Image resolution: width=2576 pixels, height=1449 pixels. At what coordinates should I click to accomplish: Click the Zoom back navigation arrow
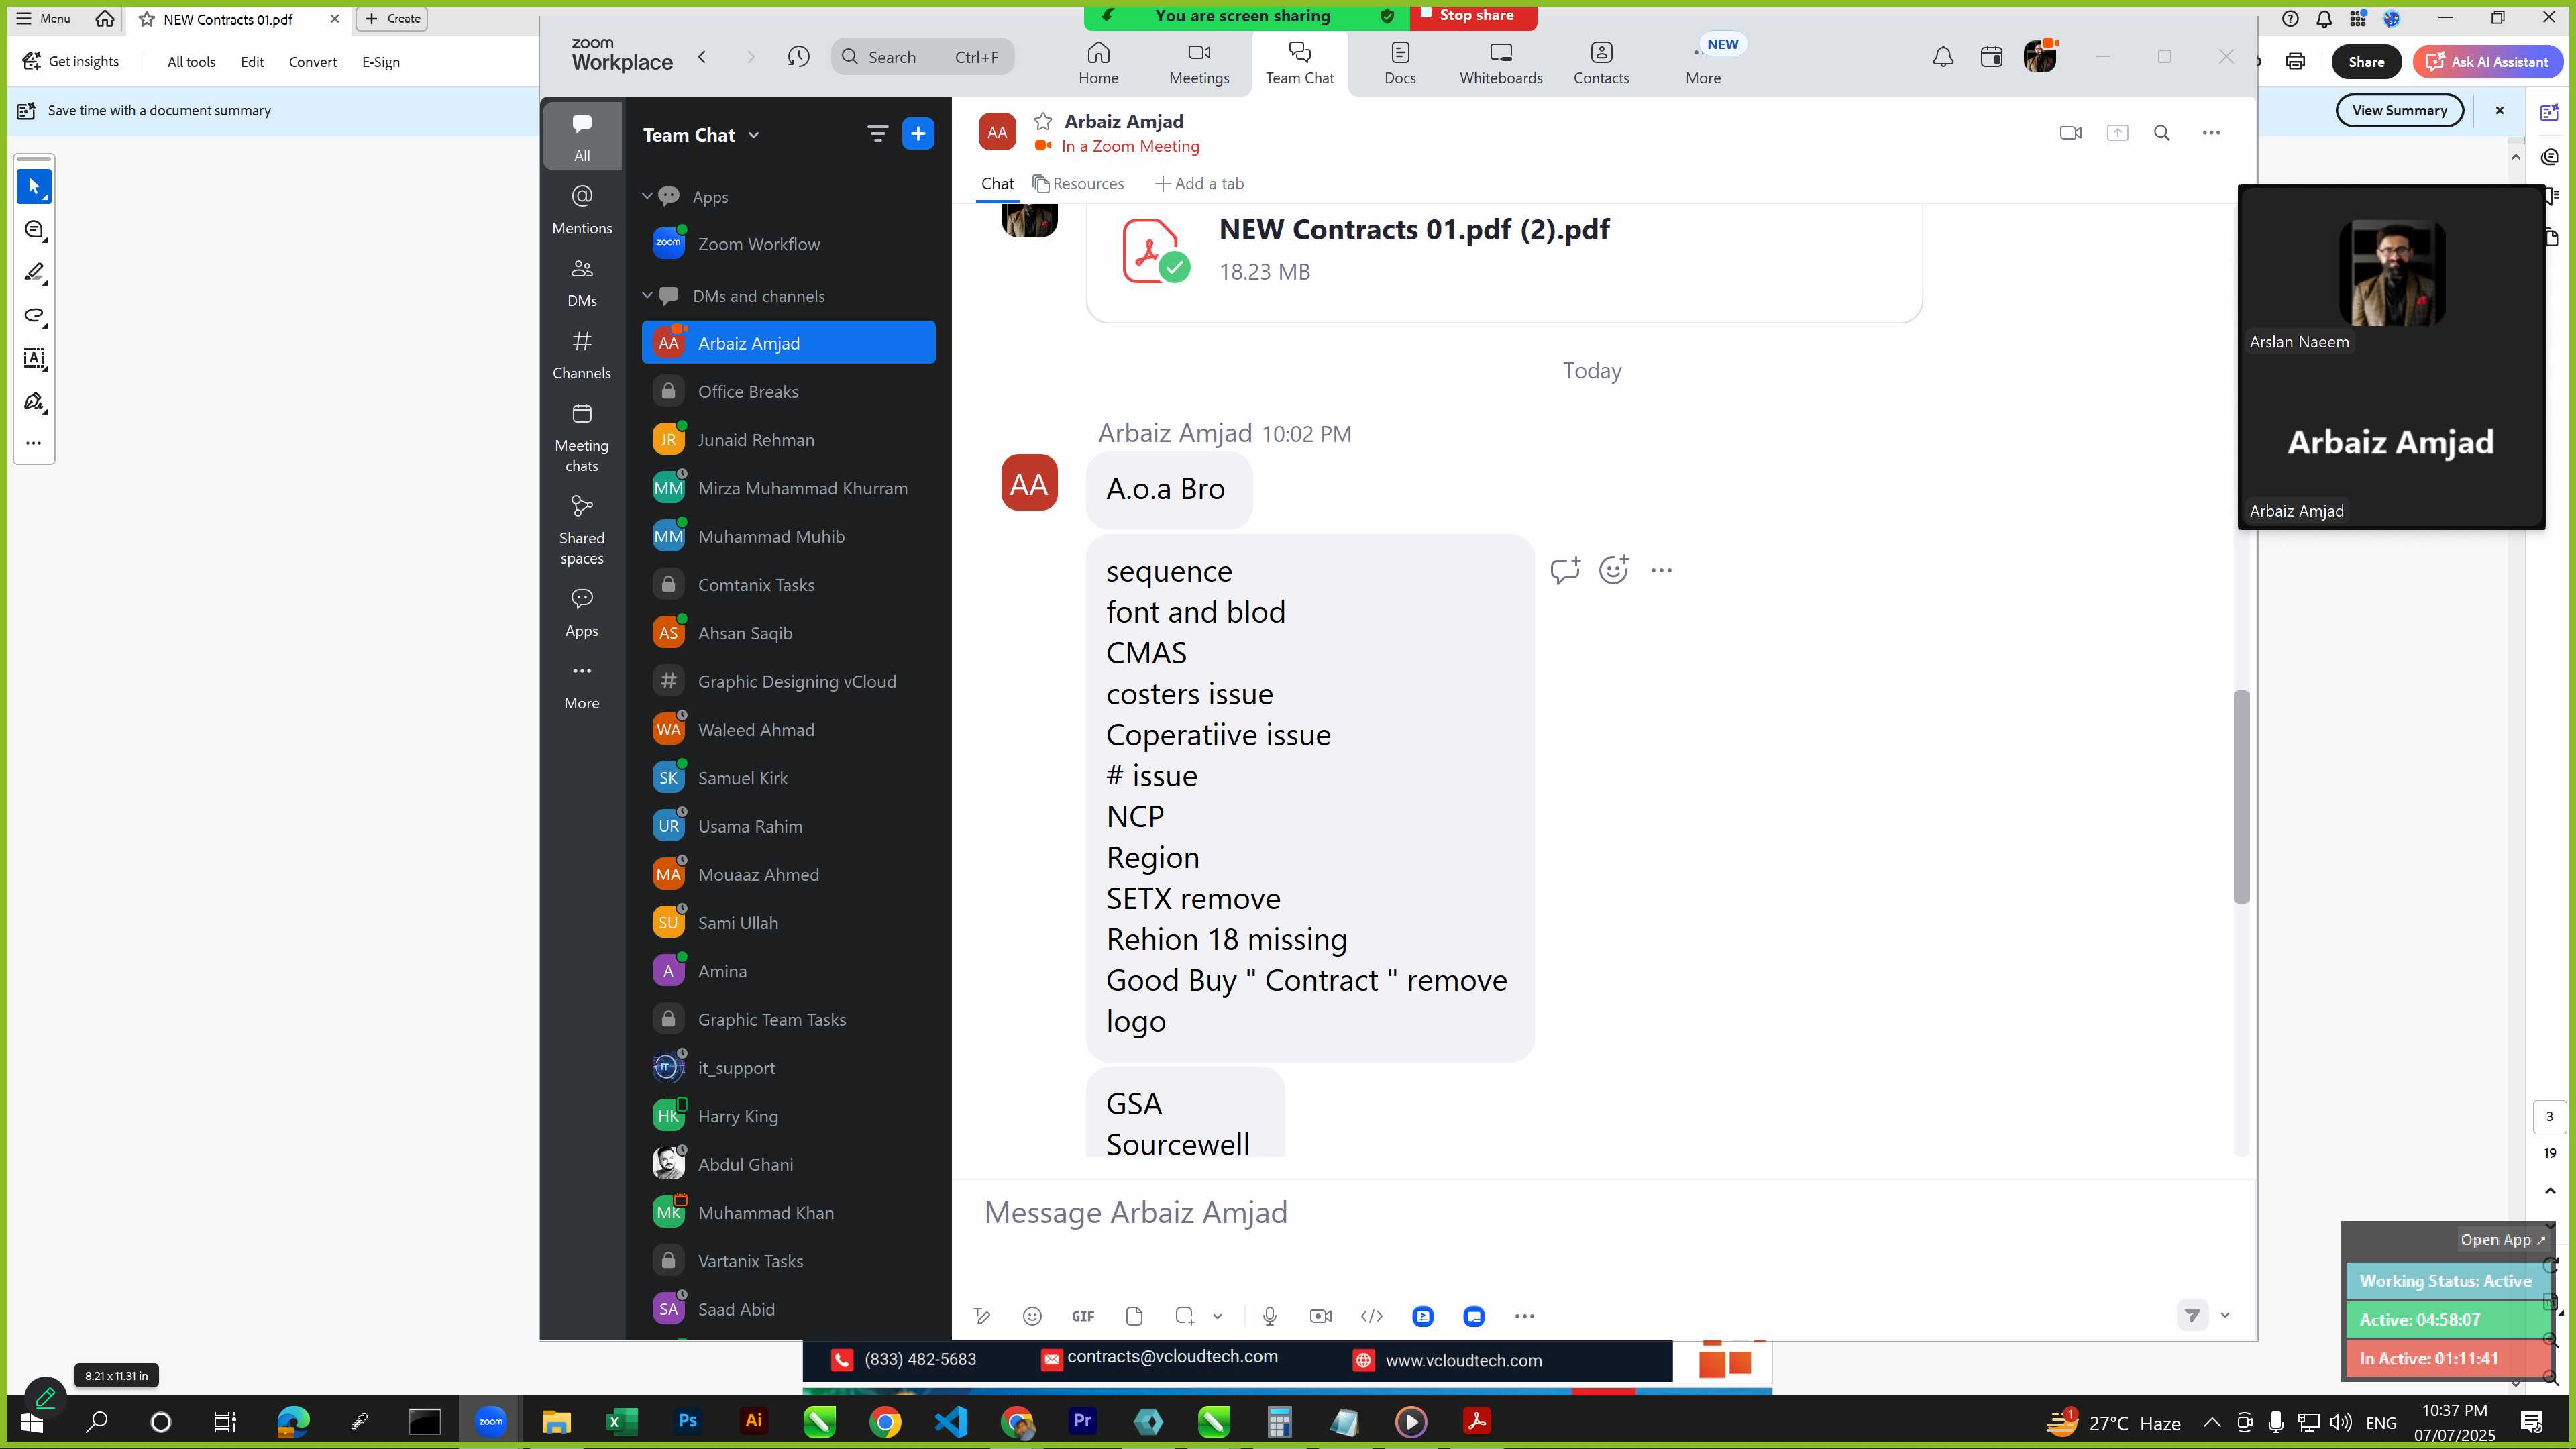[702, 57]
